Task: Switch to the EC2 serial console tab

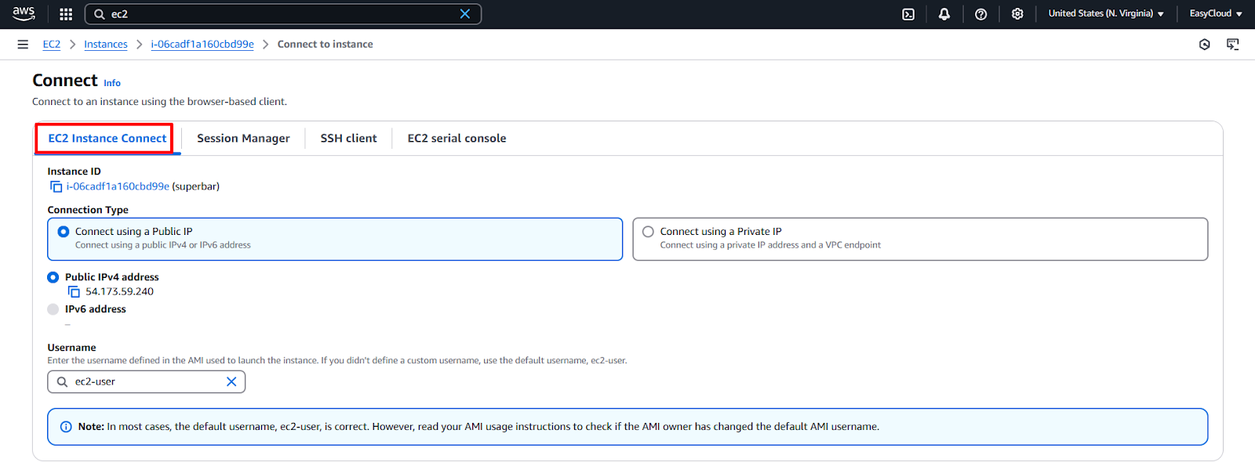Action: coord(457,139)
